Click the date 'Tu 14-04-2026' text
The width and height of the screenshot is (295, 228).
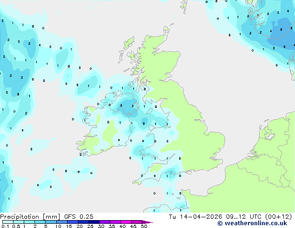pyautogui.click(x=195, y=217)
